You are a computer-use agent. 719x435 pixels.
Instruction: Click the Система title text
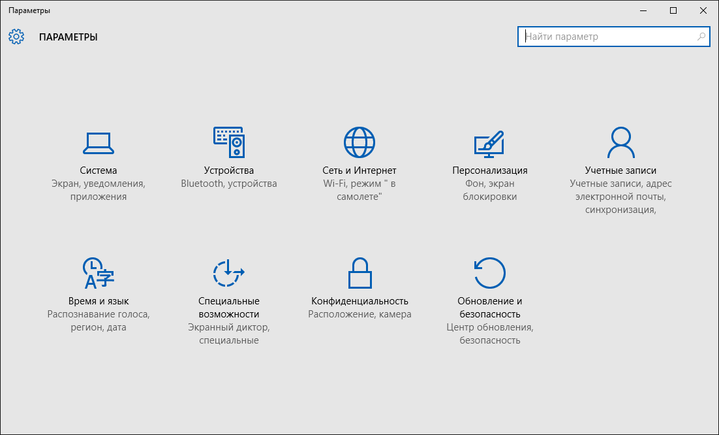click(x=99, y=170)
